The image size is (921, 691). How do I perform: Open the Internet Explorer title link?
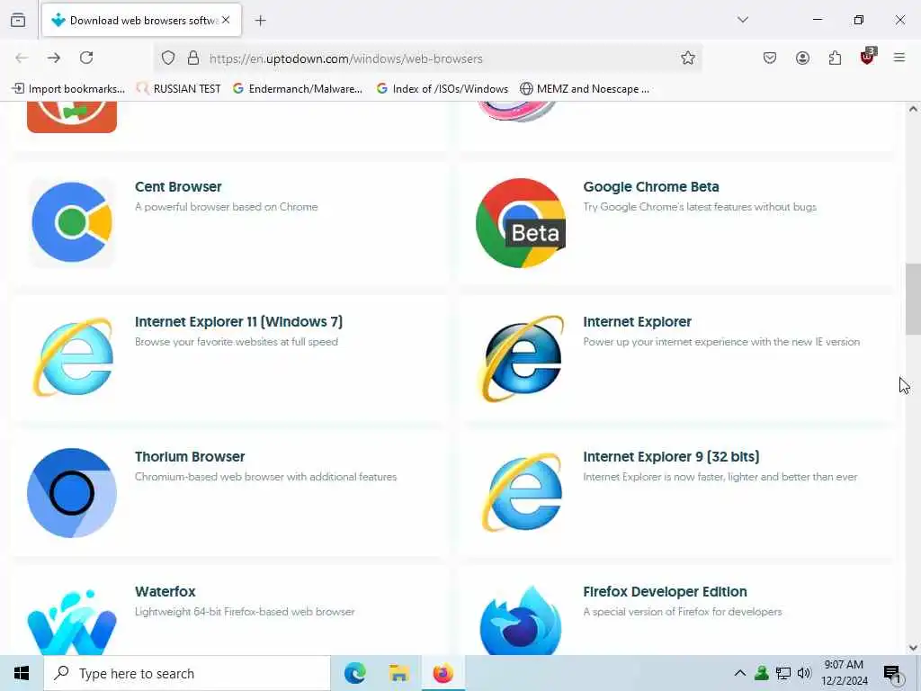(x=637, y=322)
